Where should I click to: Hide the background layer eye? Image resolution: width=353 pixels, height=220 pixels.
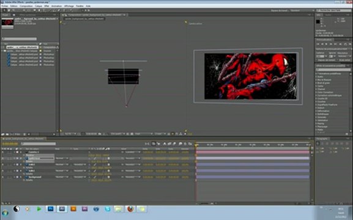click(x=2, y=177)
